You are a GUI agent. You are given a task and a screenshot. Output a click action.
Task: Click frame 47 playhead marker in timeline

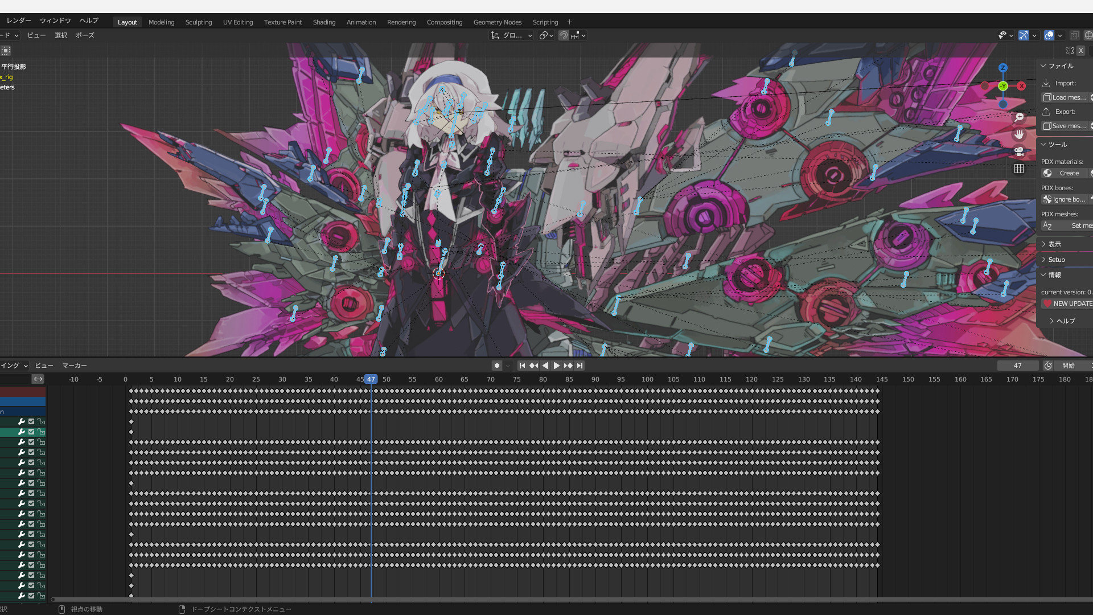(x=371, y=379)
